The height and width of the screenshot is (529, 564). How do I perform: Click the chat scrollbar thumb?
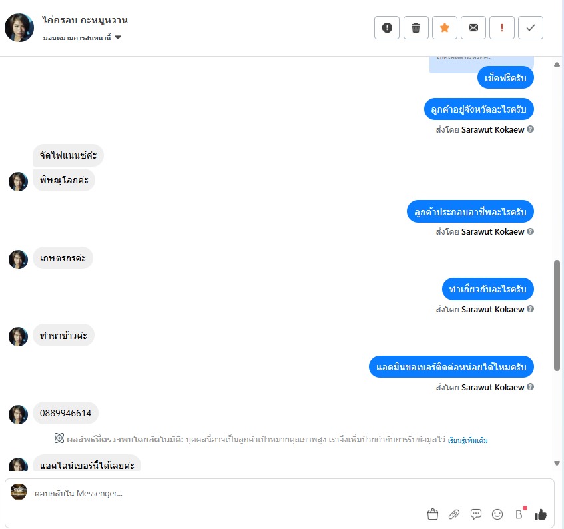click(x=557, y=315)
